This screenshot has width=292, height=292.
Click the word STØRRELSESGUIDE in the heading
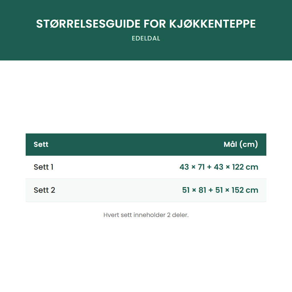pyautogui.click(x=88, y=24)
